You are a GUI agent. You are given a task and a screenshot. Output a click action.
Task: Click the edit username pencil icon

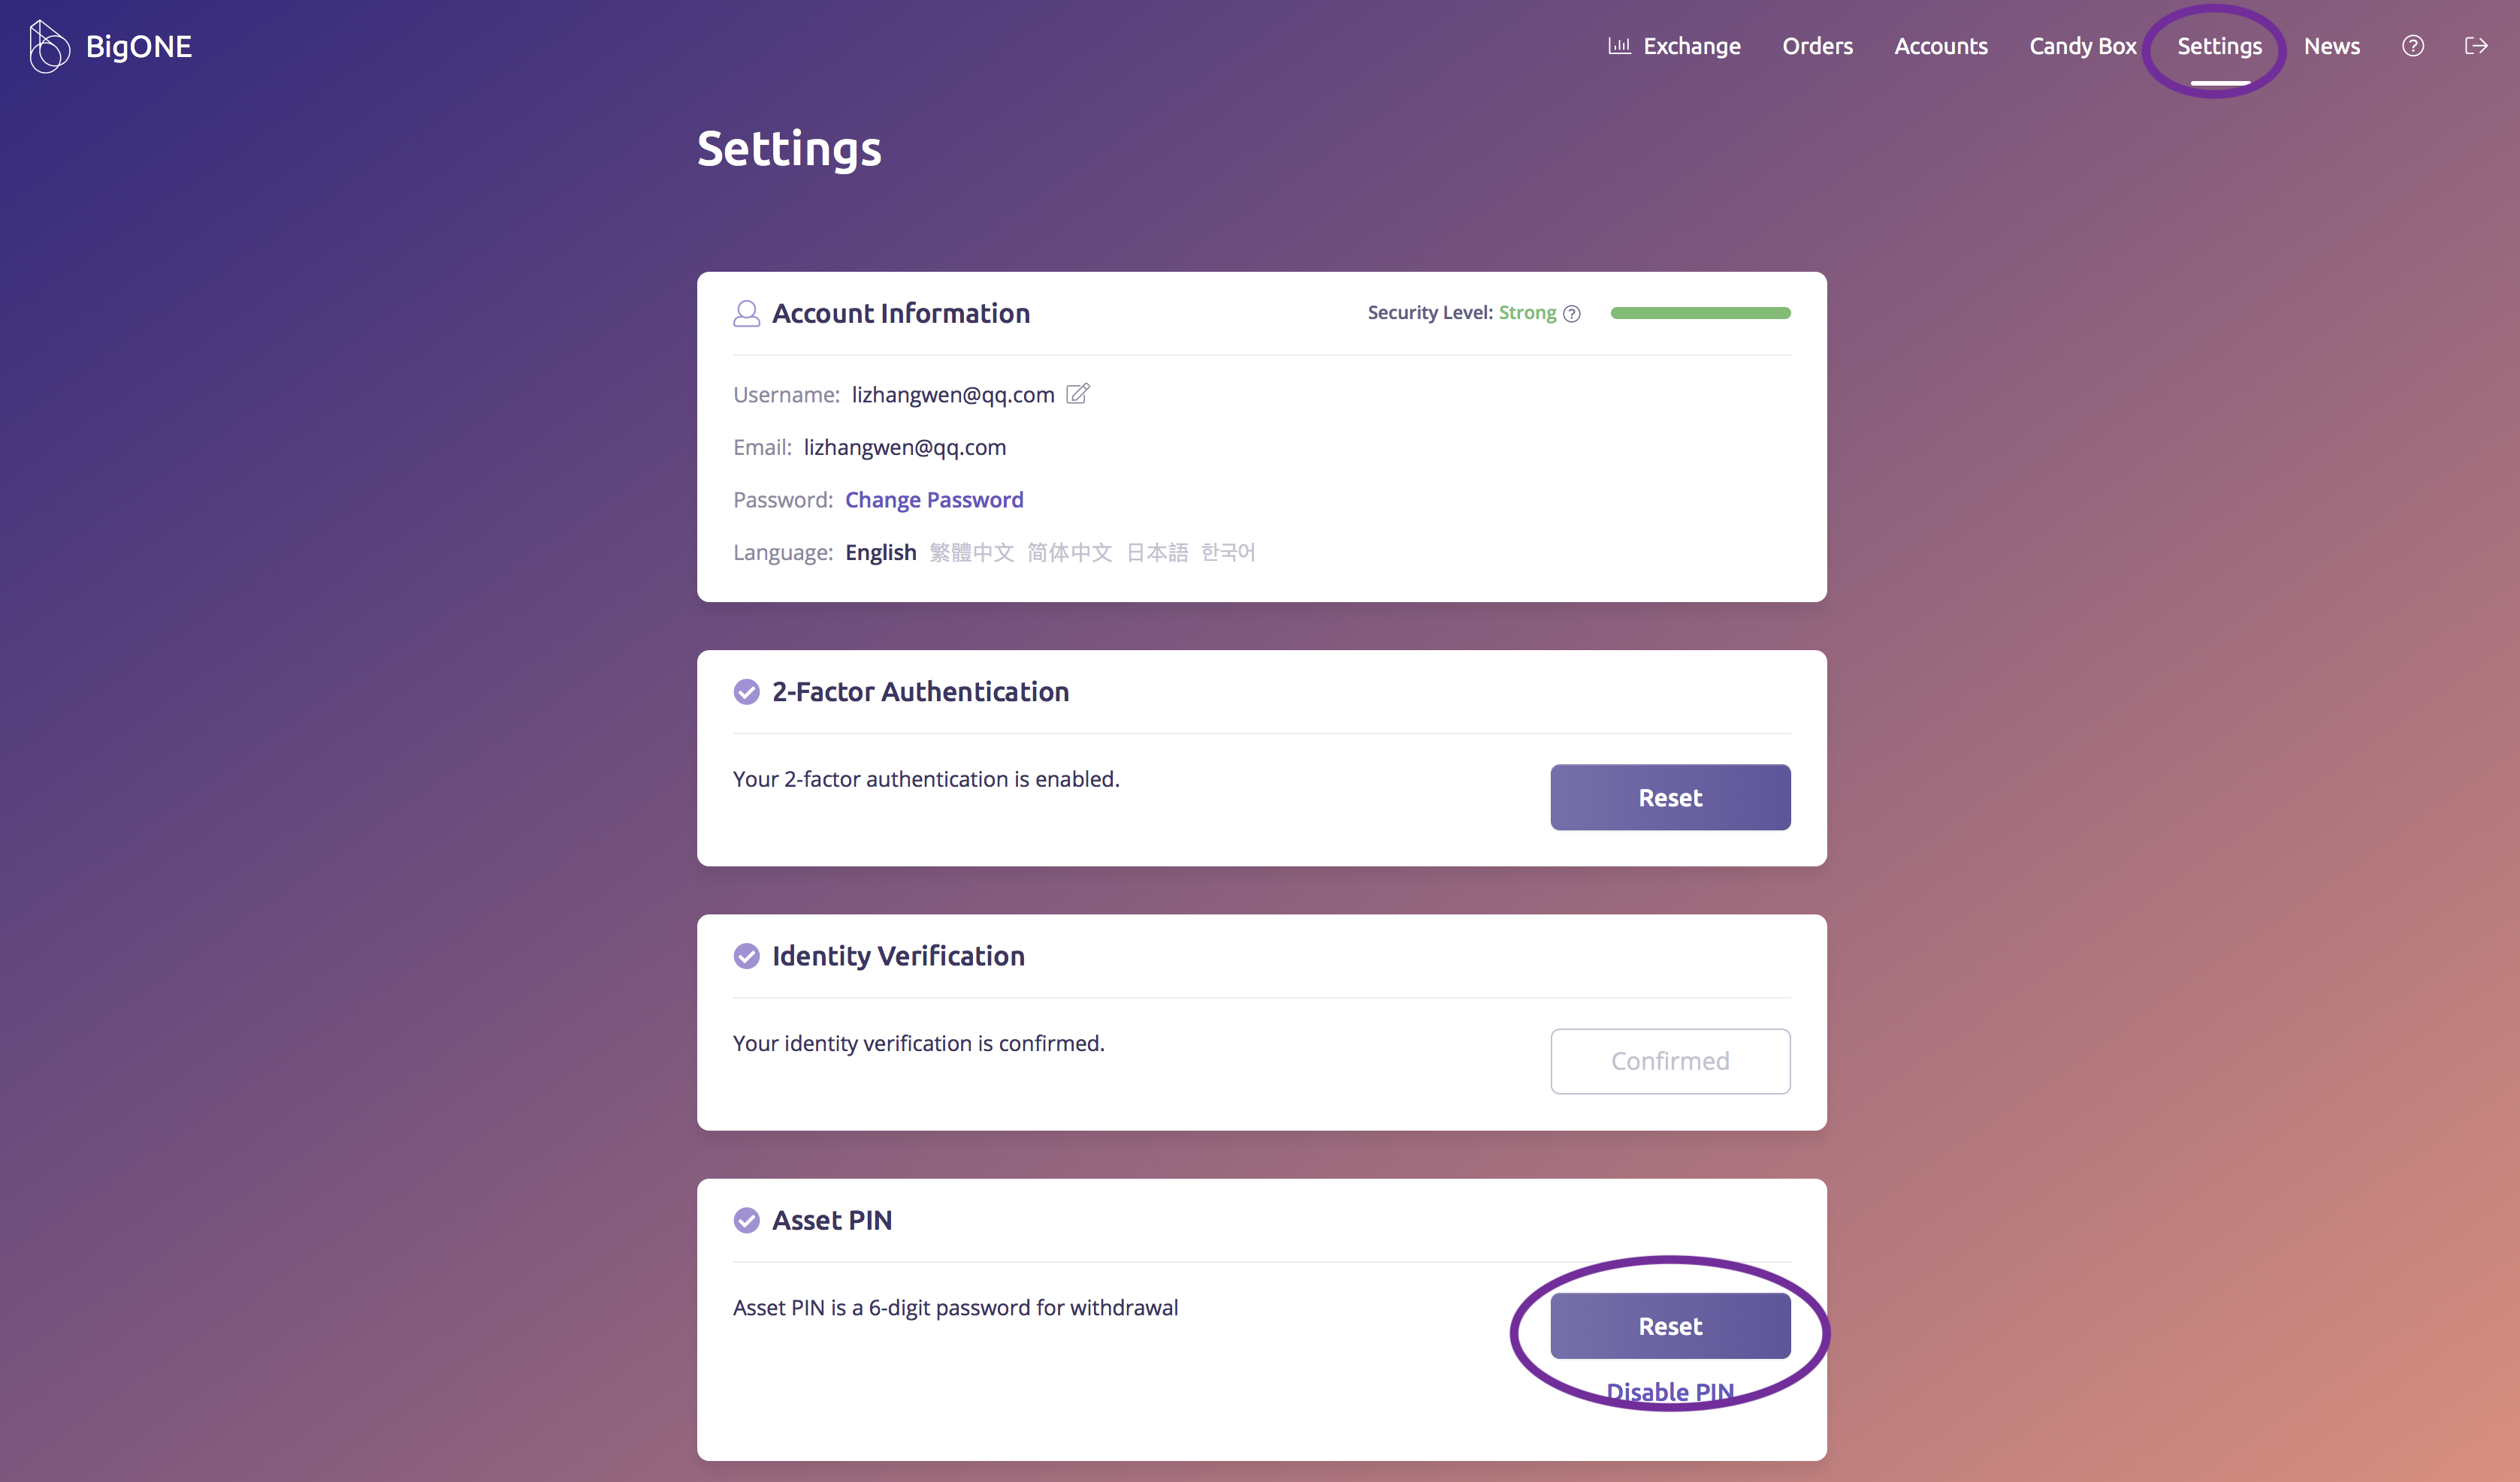coord(1077,393)
